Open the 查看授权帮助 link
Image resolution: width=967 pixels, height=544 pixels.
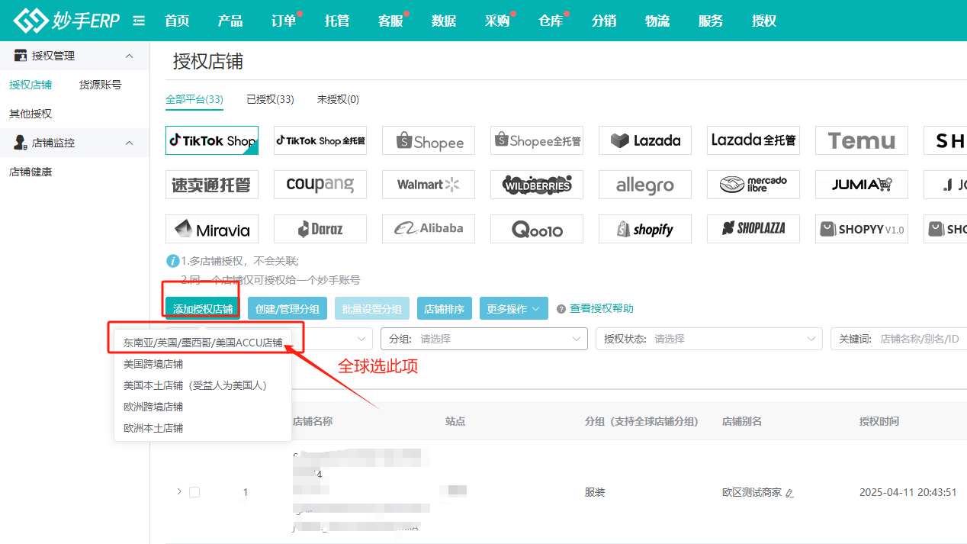point(602,309)
